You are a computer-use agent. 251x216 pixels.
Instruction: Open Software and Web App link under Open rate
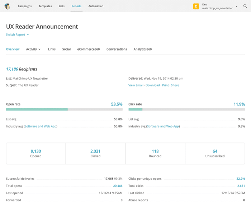41,127
